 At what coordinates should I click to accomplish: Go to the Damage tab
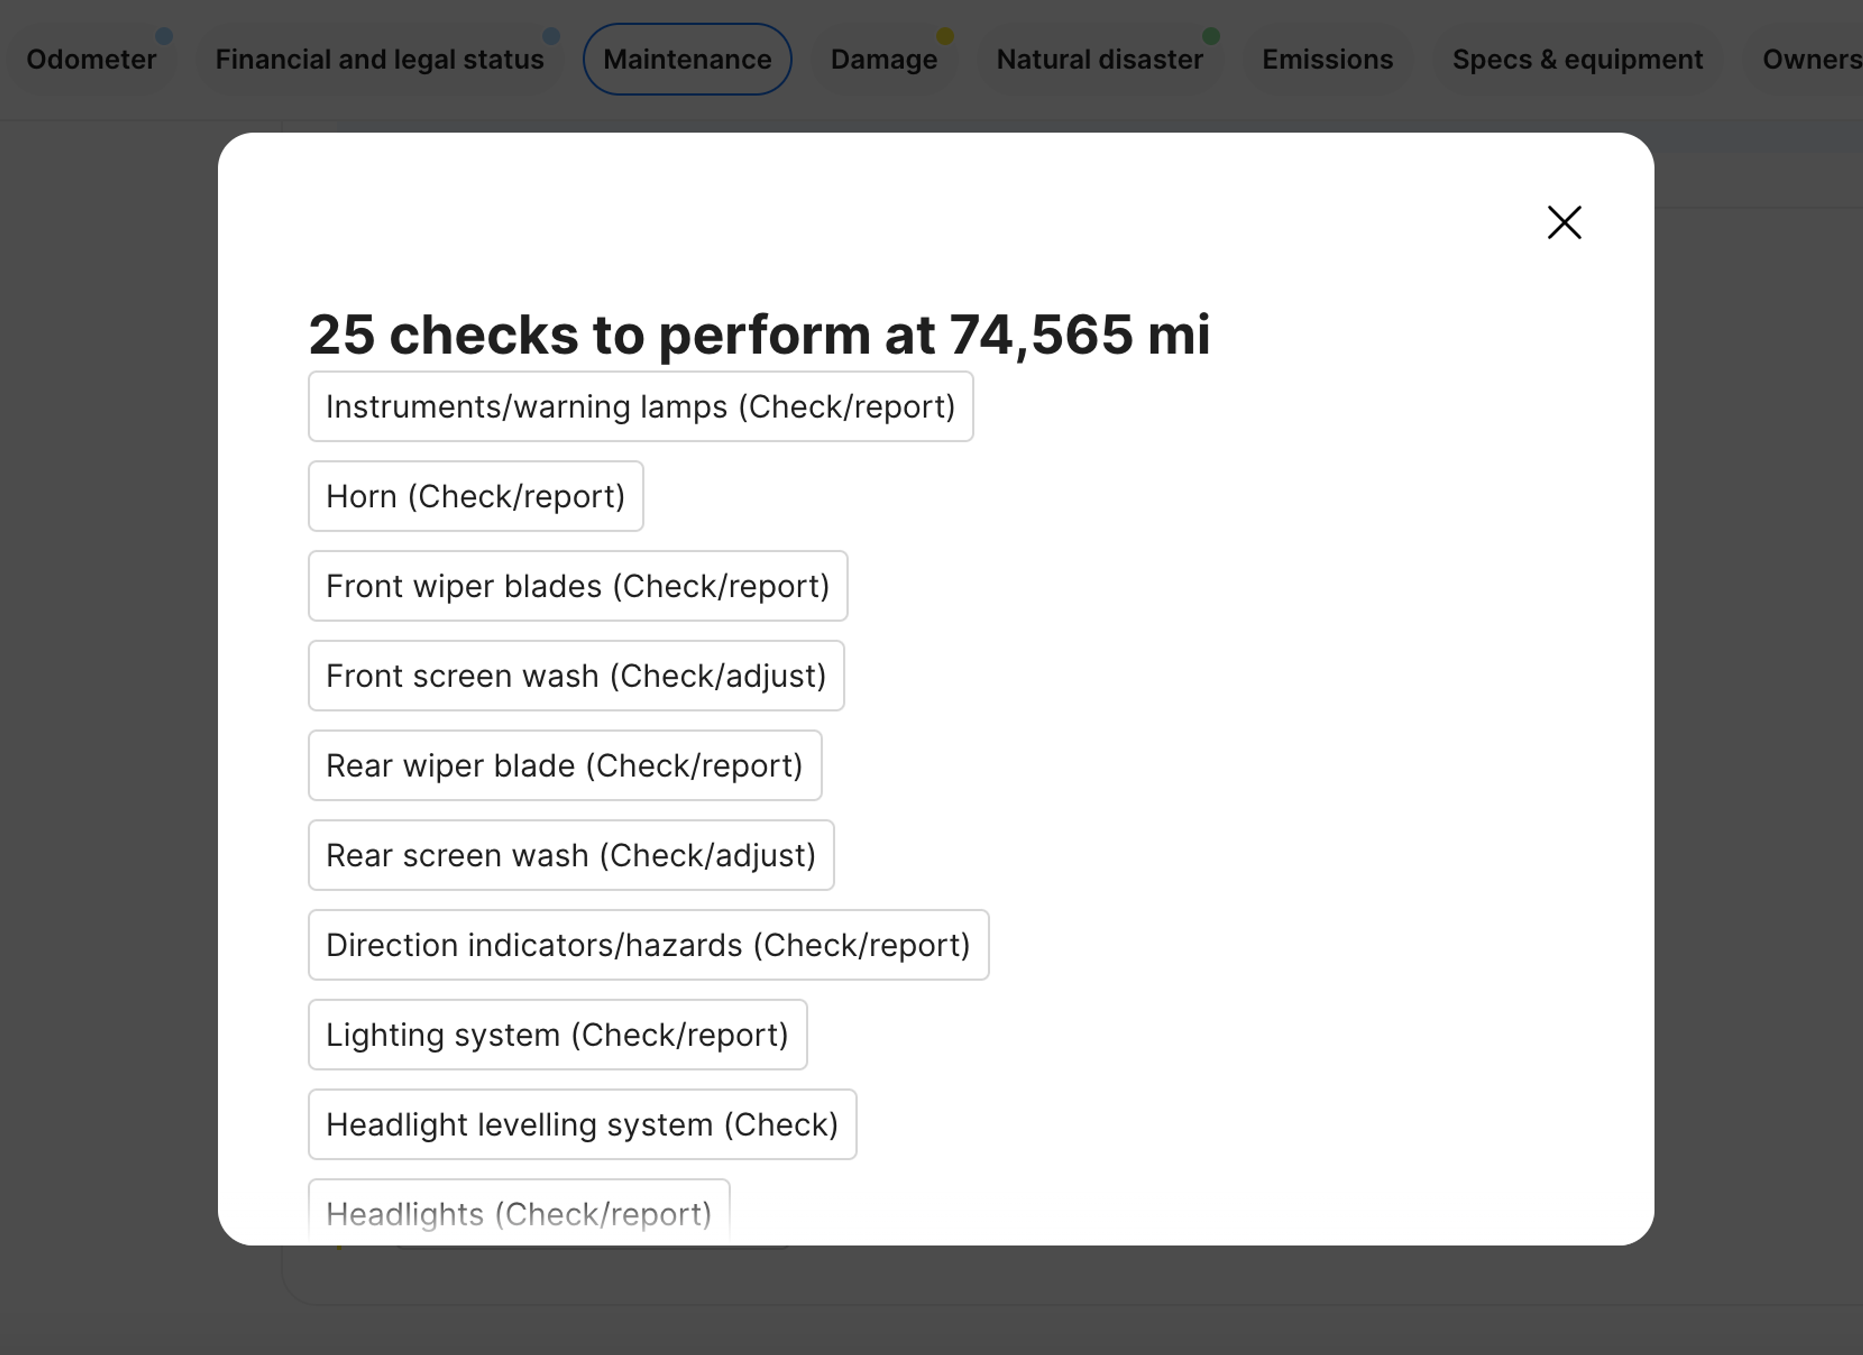(884, 59)
